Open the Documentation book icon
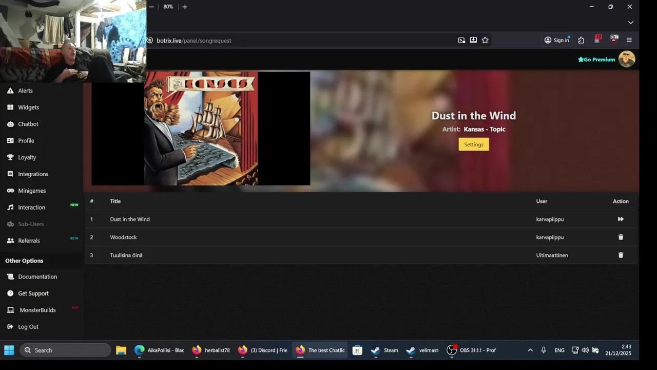The height and width of the screenshot is (370, 657). click(10, 276)
